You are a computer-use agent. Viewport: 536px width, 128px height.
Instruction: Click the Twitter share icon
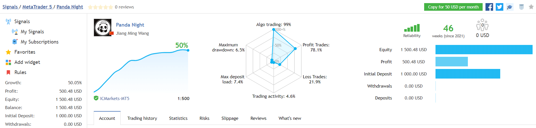[x=499, y=7]
